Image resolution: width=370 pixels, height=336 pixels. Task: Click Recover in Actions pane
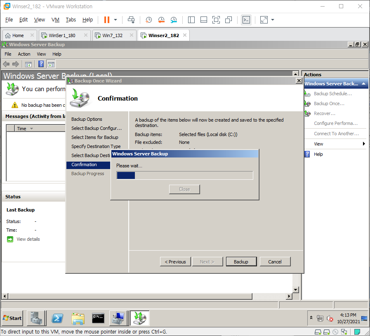tap(325, 113)
